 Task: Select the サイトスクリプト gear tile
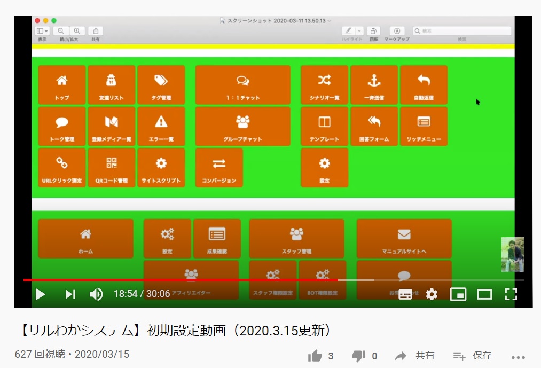tap(161, 168)
